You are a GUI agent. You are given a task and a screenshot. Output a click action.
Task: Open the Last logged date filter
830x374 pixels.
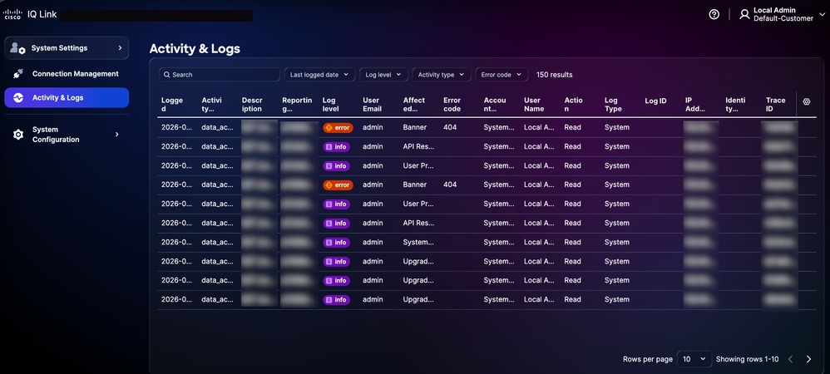click(319, 75)
